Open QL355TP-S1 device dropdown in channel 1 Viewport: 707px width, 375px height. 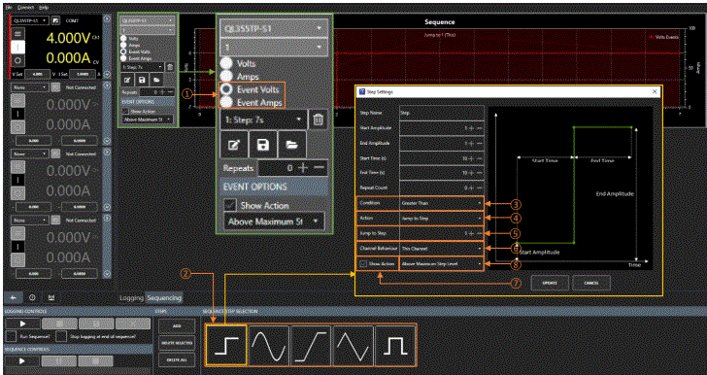pyautogui.click(x=30, y=20)
